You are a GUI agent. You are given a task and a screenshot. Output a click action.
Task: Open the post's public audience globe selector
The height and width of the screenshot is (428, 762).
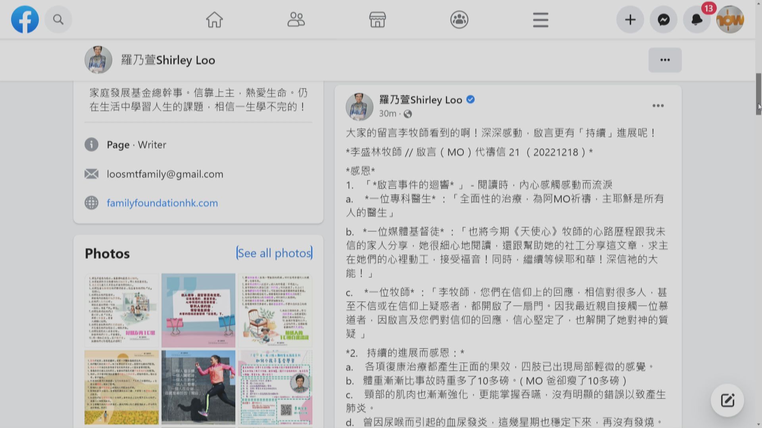point(408,114)
